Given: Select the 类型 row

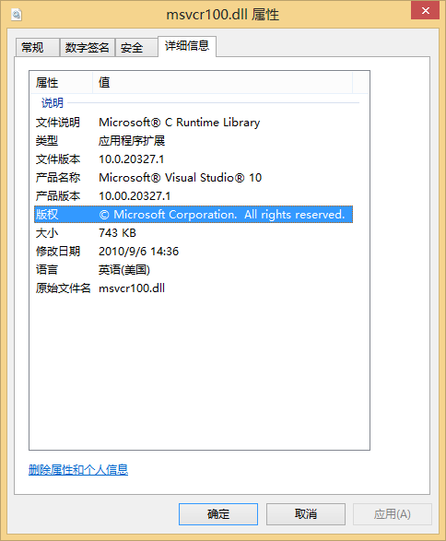Looking at the screenshot, I should tap(194, 141).
